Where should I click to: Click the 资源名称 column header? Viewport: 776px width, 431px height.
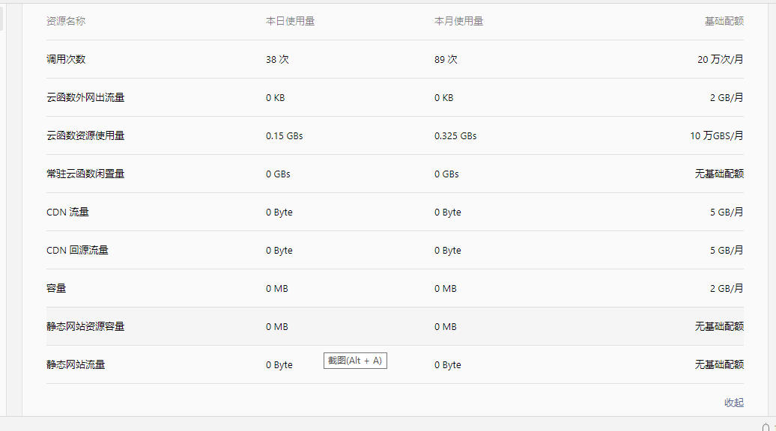pyautogui.click(x=66, y=21)
